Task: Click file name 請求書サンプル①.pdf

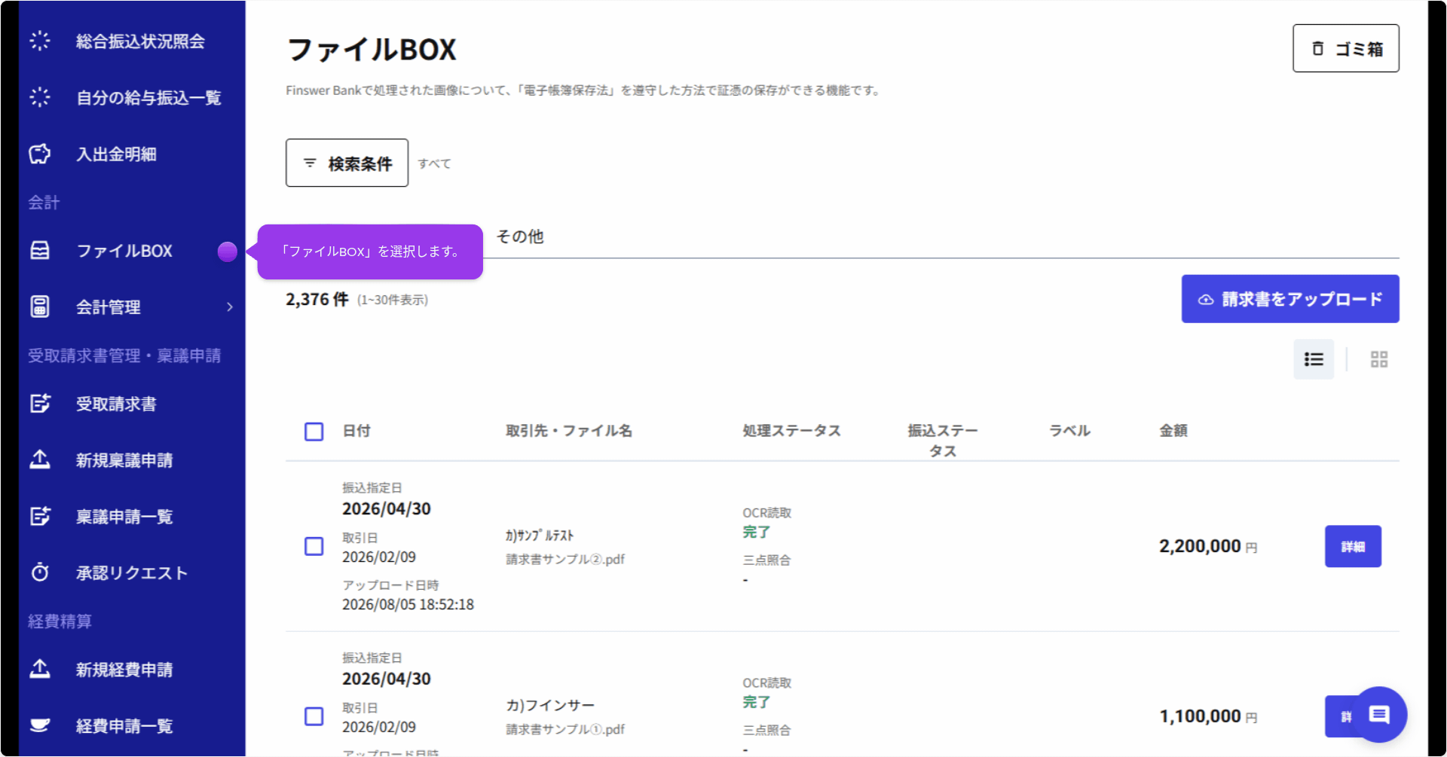Action: click(565, 729)
